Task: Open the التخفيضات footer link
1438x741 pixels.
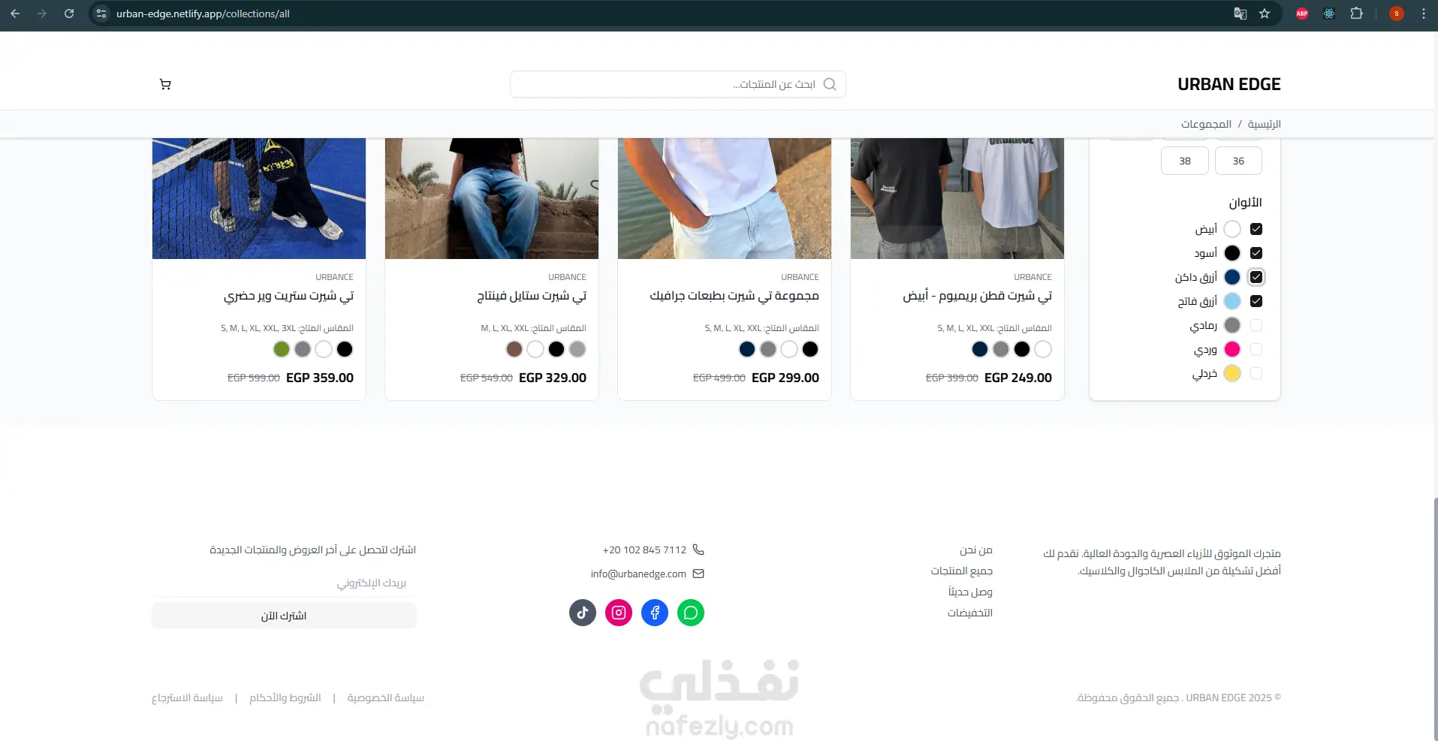Action: click(x=970, y=613)
